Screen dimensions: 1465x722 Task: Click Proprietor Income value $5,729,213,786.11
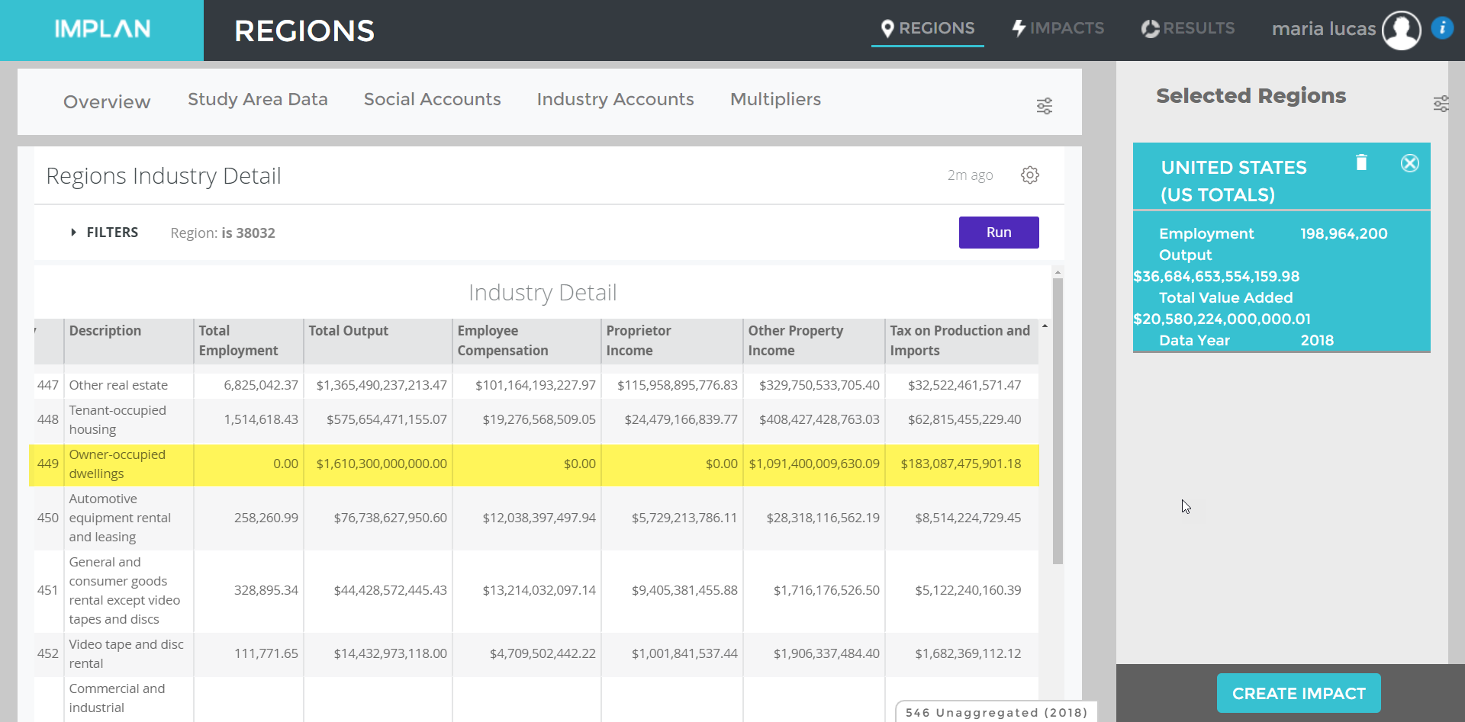click(684, 518)
